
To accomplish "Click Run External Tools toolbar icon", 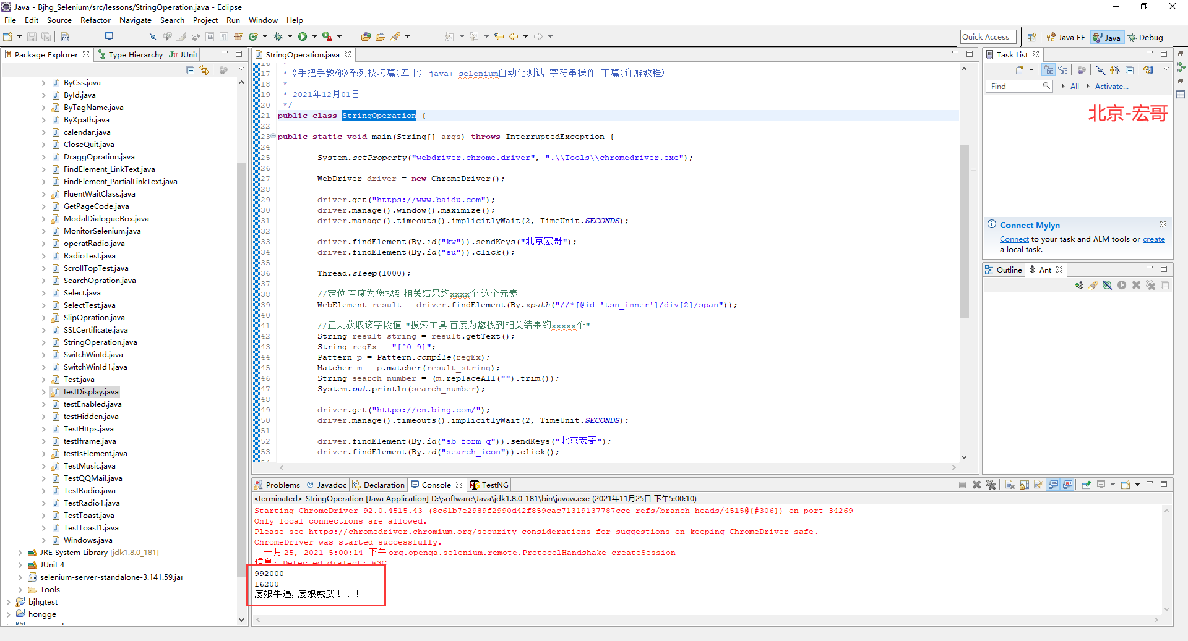I will (x=327, y=36).
